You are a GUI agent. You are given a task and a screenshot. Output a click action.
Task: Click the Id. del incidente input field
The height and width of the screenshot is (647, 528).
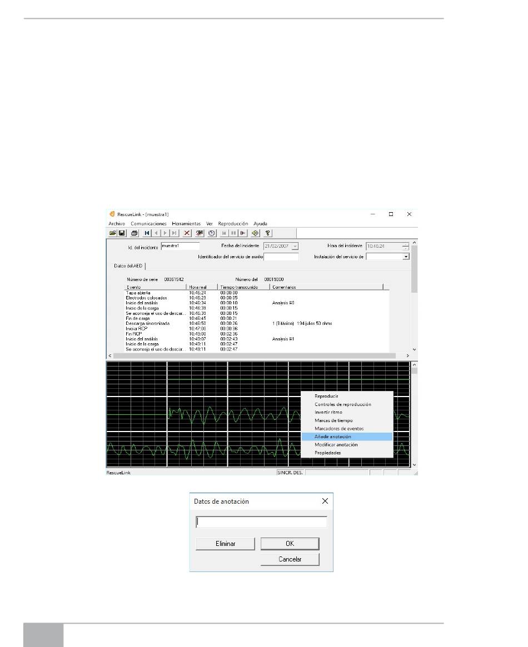180,246
